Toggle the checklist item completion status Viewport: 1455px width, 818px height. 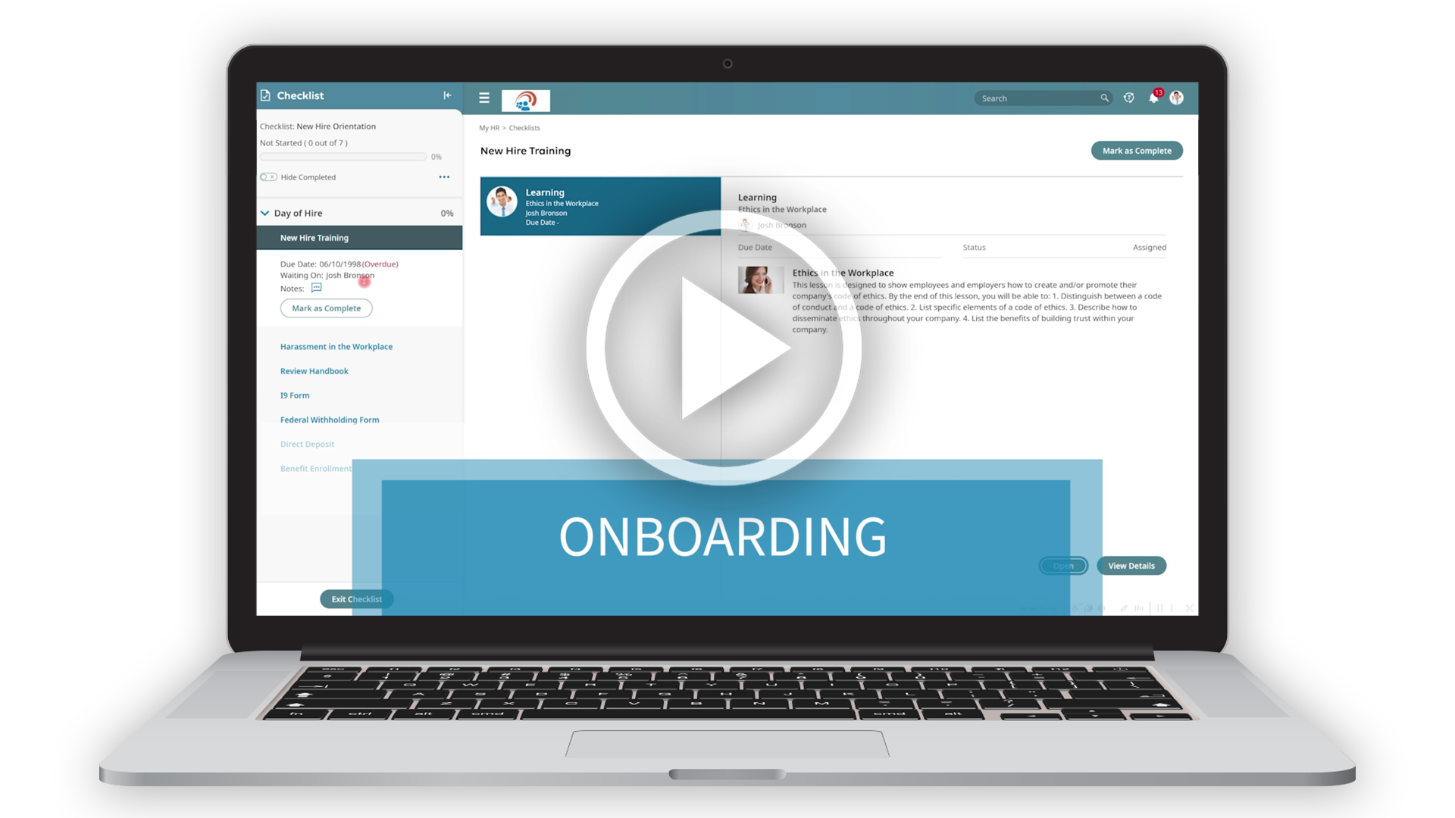[x=326, y=308]
